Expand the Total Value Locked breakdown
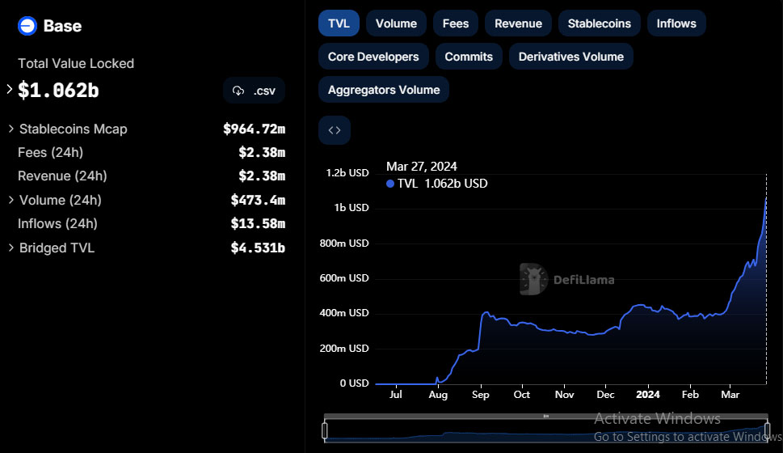 (x=10, y=90)
